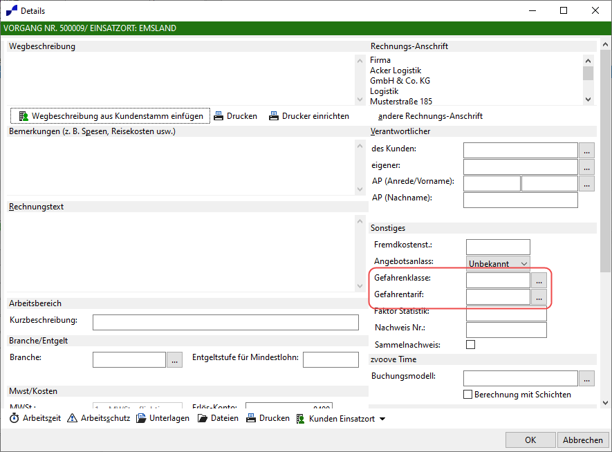Viewport: 612px width, 452px height.
Task: Expand the Kunden Einsatzort dropdown arrow
Action: pyautogui.click(x=382, y=419)
